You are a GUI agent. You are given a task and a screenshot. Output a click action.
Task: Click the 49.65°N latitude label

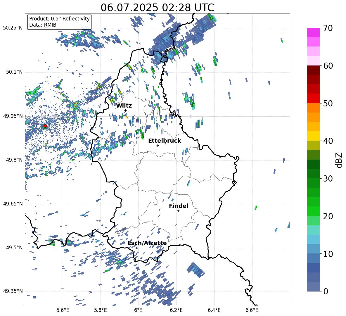coord(13,204)
